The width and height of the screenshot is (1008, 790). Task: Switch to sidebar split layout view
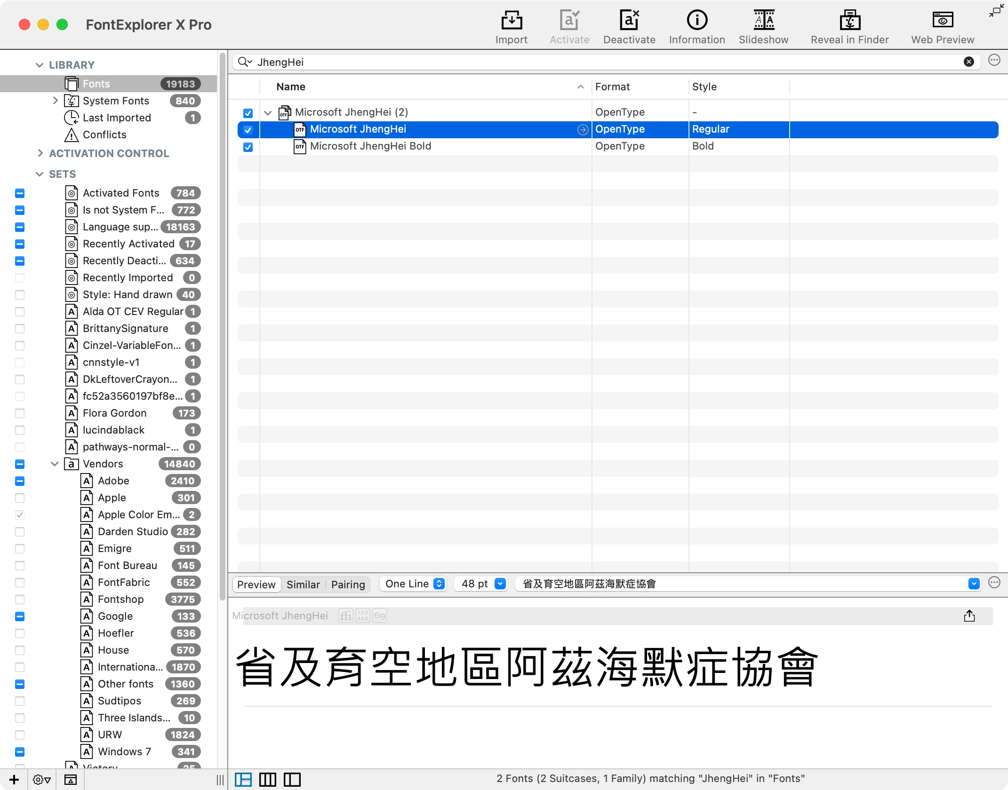pyautogui.click(x=292, y=780)
